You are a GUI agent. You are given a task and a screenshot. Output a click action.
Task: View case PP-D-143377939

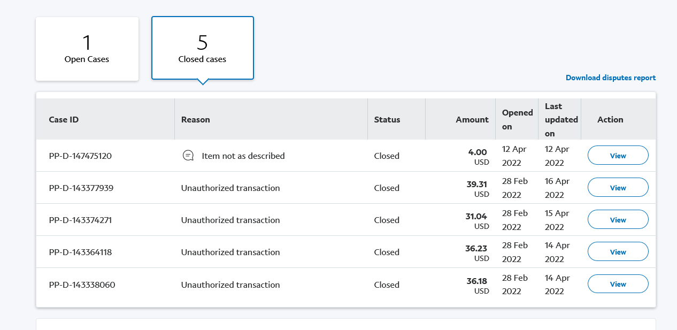618,188
